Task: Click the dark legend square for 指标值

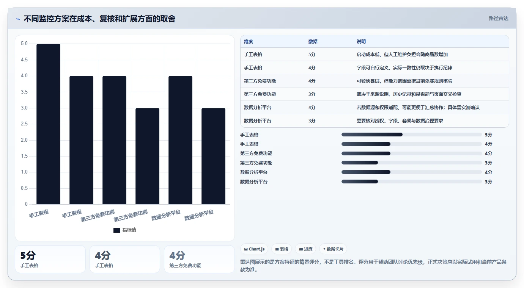Action: 117,230
